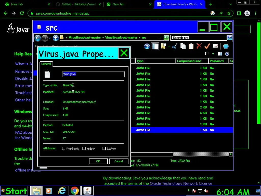Click the explorer forward navigation arrow
Image resolution: width=261 pixels, height=196 pixels.
tap(45, 38)
